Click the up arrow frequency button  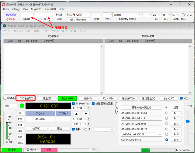tap(76, 114)
